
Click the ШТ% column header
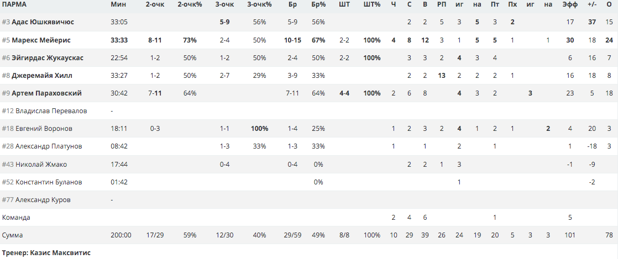click(x=372, y=5)
